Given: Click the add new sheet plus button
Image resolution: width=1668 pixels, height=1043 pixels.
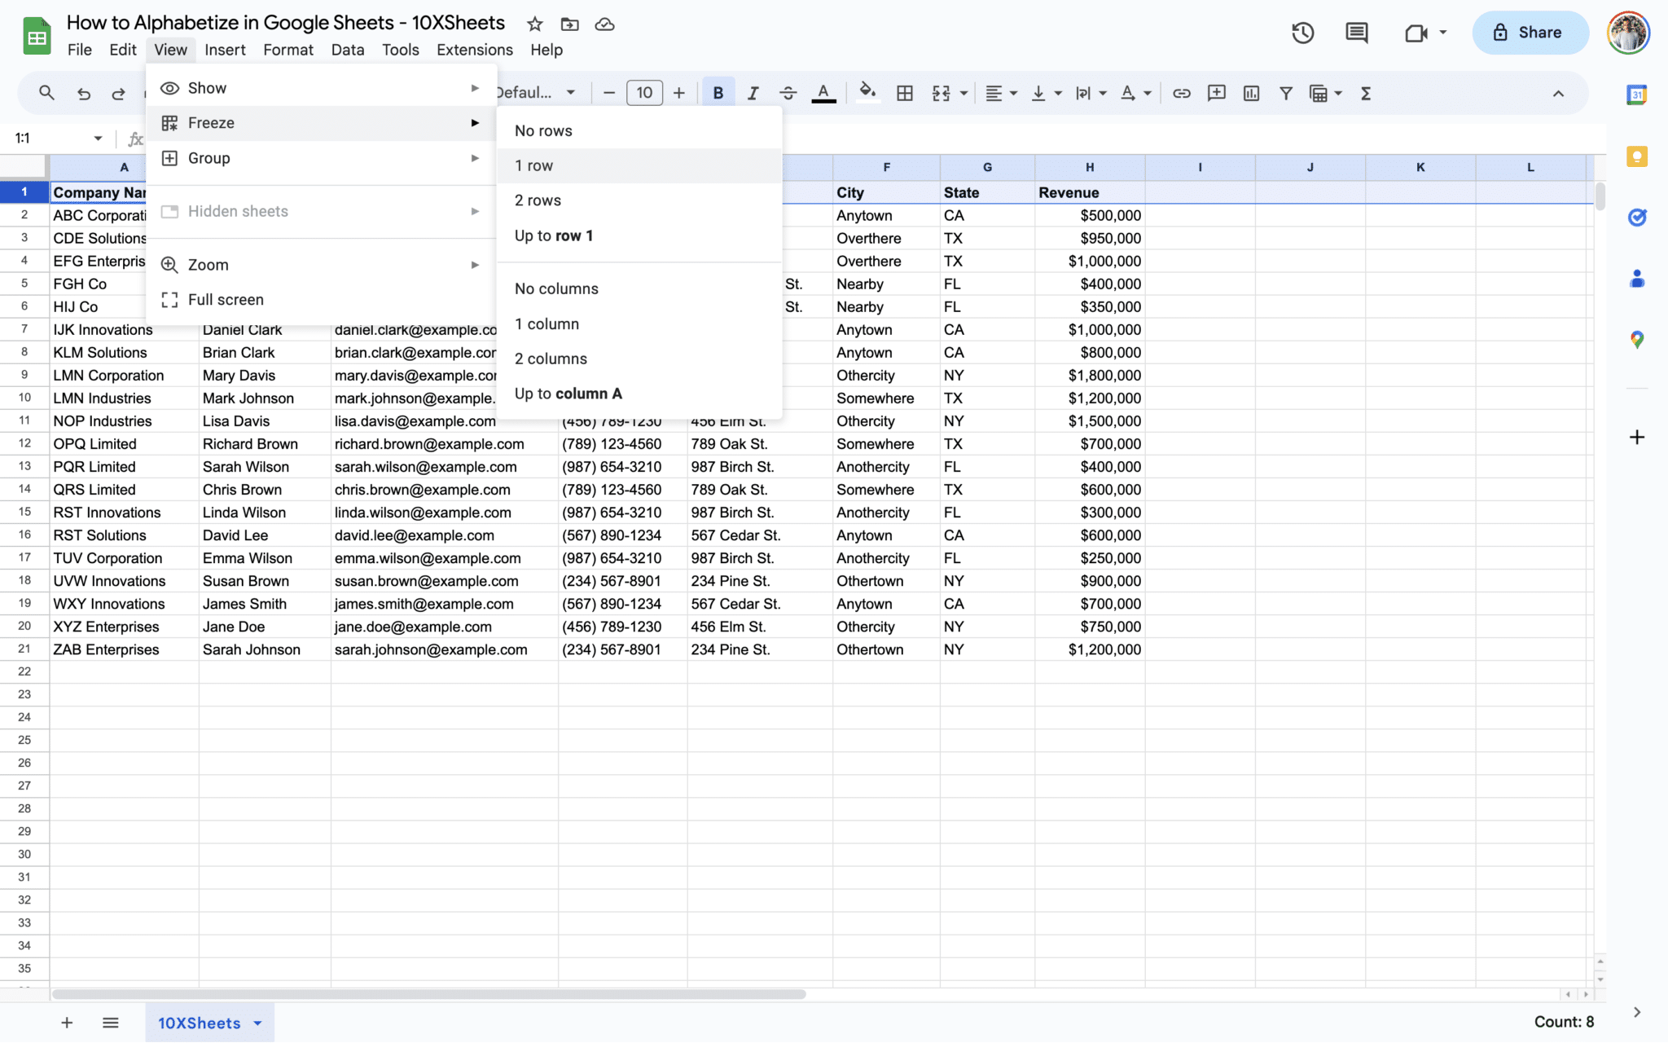Looking at the screenshot, I should coord(67,1023).
